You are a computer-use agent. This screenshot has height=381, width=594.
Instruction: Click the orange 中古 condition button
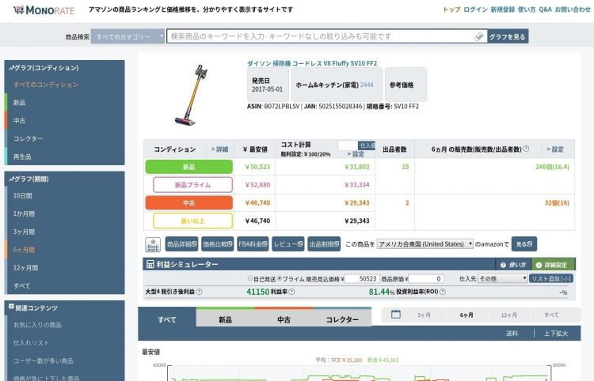click(x=189, y=203)
